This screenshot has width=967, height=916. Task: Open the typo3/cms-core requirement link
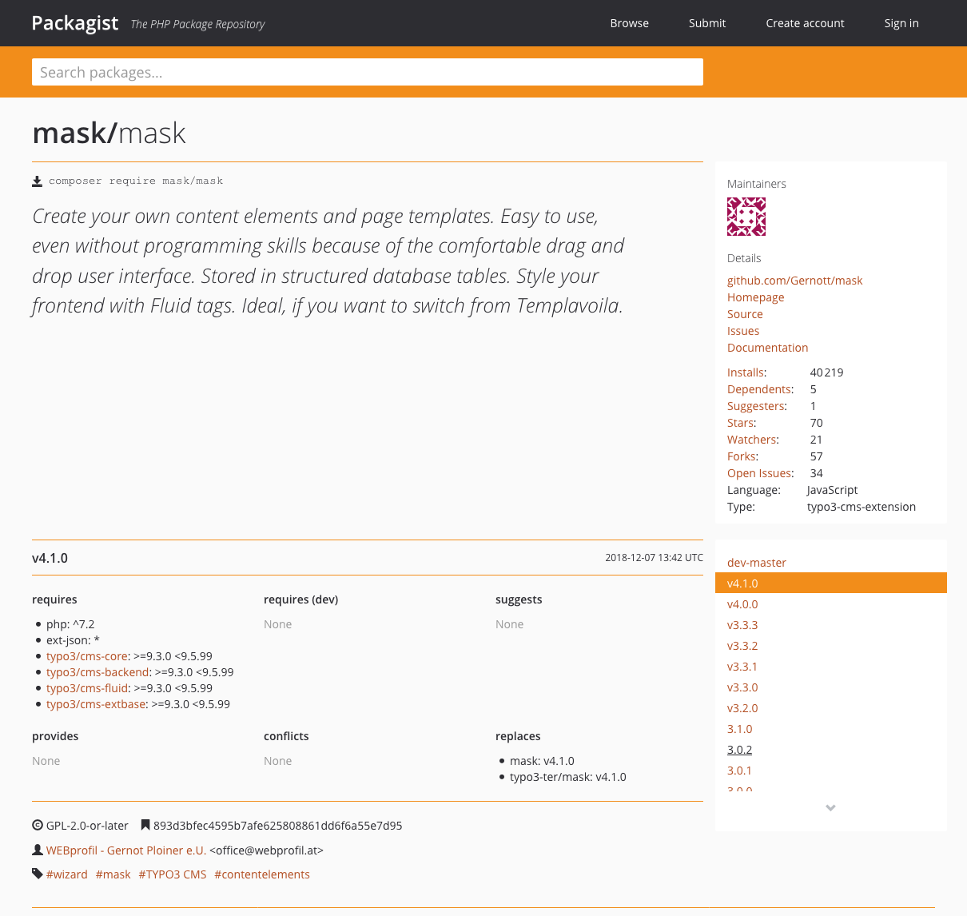coord(87,656)
